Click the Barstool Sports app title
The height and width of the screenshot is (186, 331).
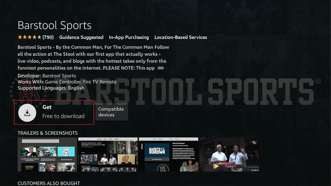(55, 25)
